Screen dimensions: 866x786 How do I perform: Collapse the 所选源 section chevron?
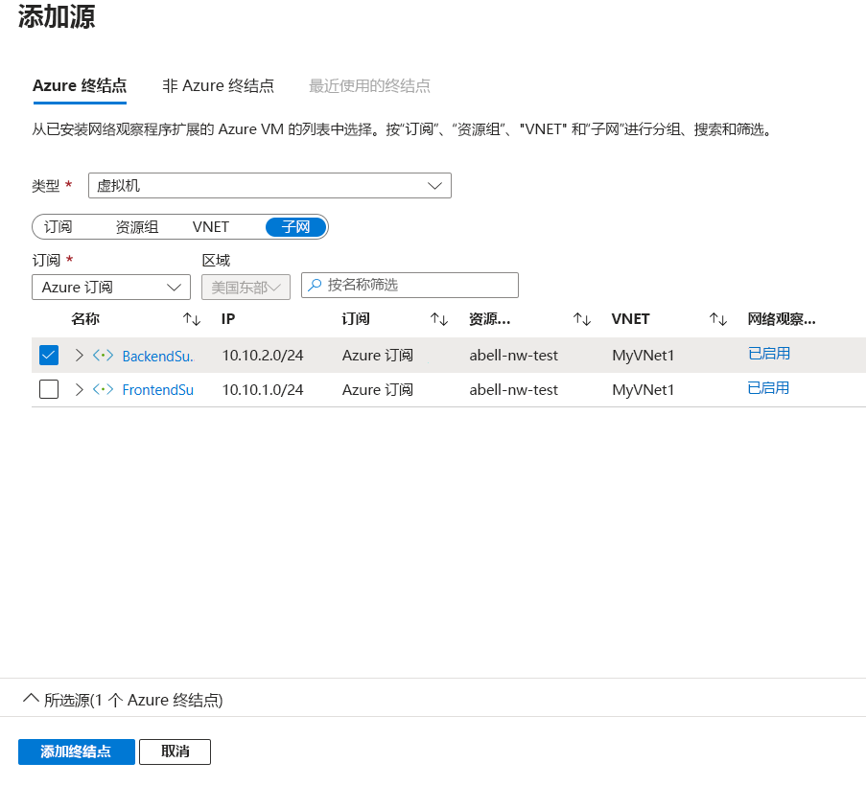pyautogui.click(x=31, y=699)
